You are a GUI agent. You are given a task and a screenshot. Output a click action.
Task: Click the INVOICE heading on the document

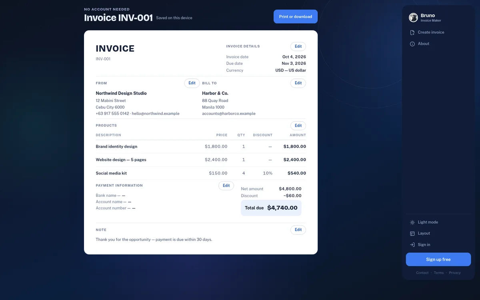[115, 49]
